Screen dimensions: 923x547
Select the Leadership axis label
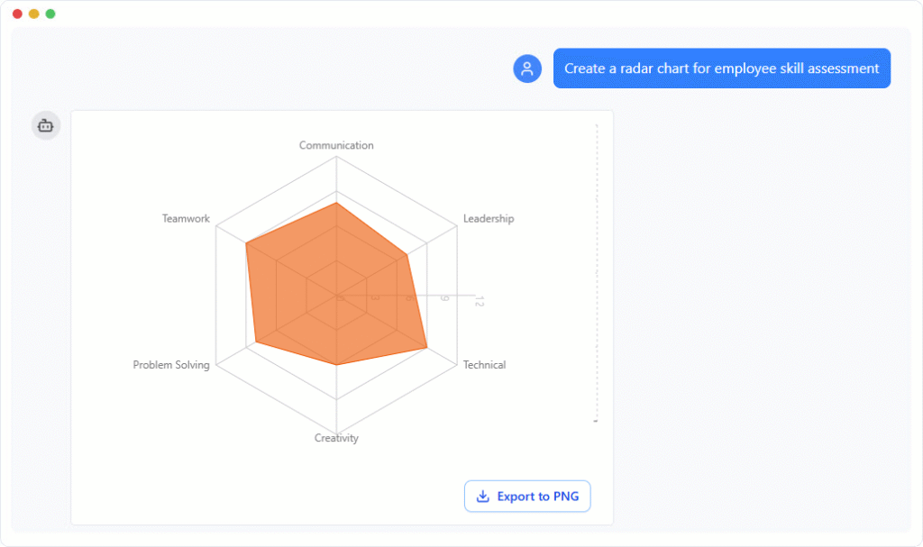point(488,218)
